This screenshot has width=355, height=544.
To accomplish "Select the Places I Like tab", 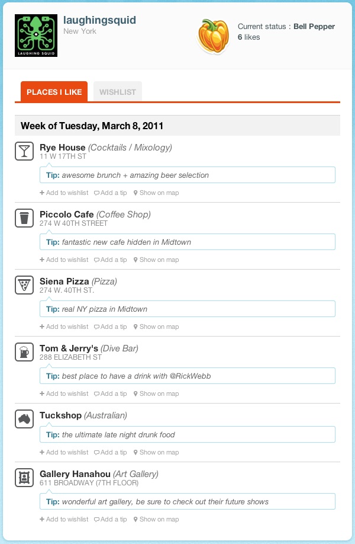I will coord(54,92).
